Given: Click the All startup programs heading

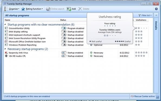Looking at the screenshot, I should 17,15.
